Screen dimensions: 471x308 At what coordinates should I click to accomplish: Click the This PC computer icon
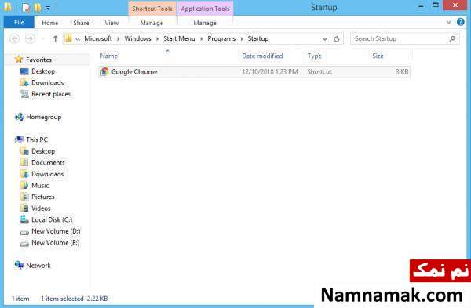(x=19, y=140)
